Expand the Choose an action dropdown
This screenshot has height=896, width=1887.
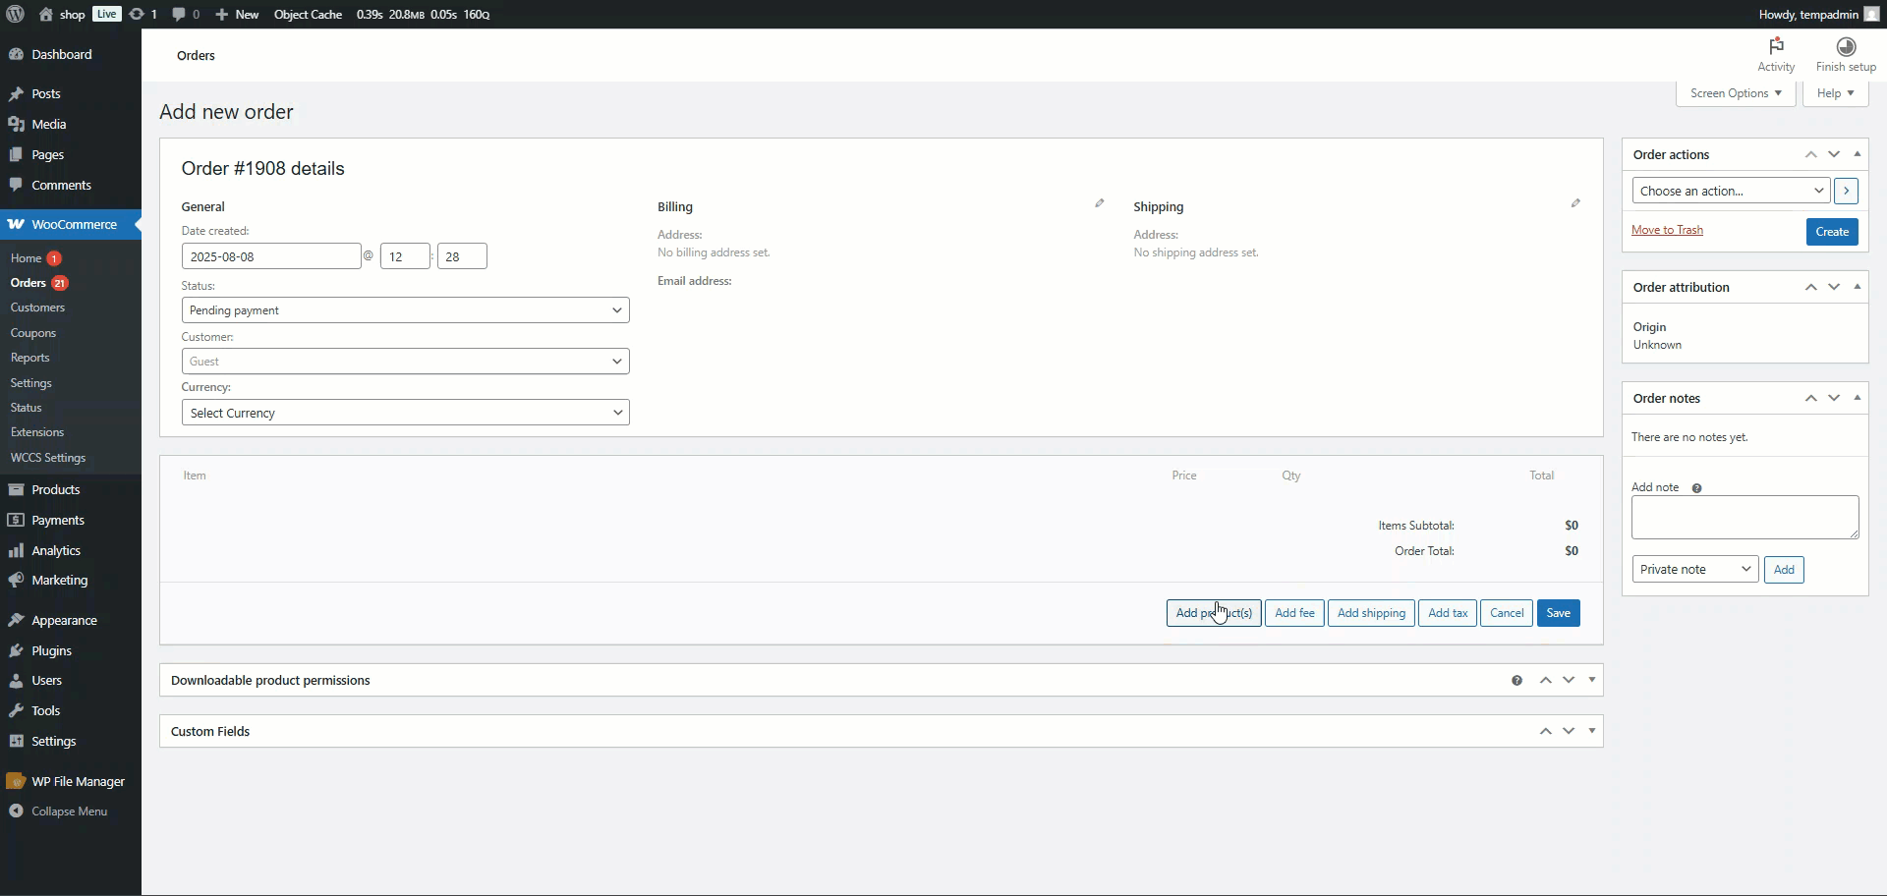click(x=1730, y=191)
